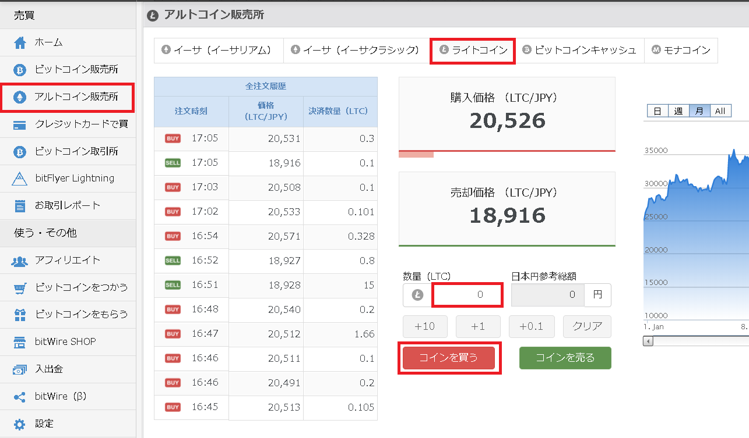
Task: Click the Bitcoin icon beside ビットコイン販売所
Action: point(20,70)
